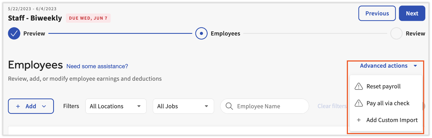
Task: Open the All Jobs filter dropdown
Action: pyautogui.click(x=183, y=106)
